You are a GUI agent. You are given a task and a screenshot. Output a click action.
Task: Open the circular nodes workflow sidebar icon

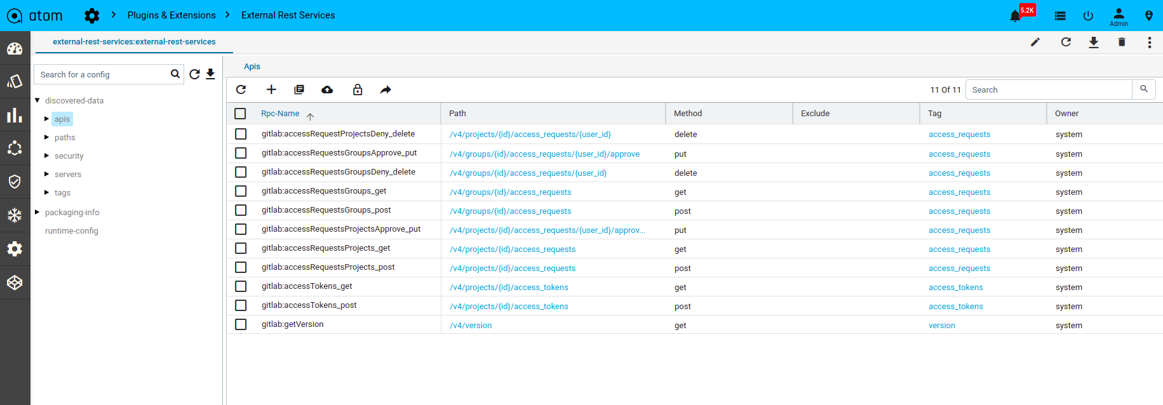point(15,148)
